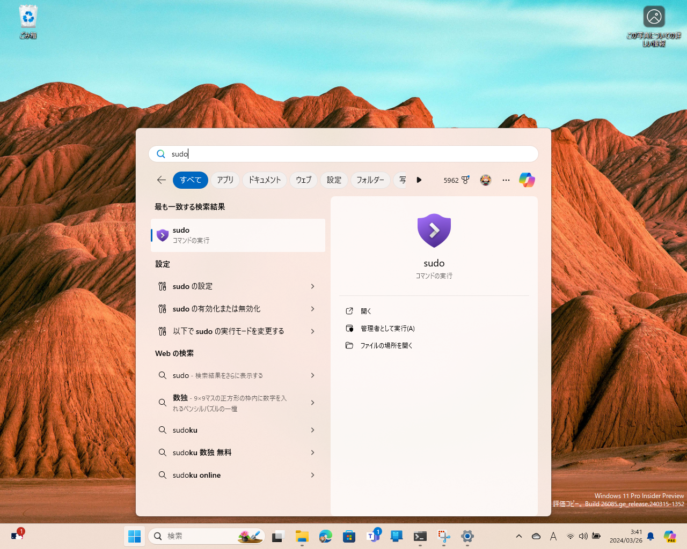Image resolution: width=687 pixels, height=549 pixels.
Task: Open the notification bell in system tray
Action: point(649,536)
